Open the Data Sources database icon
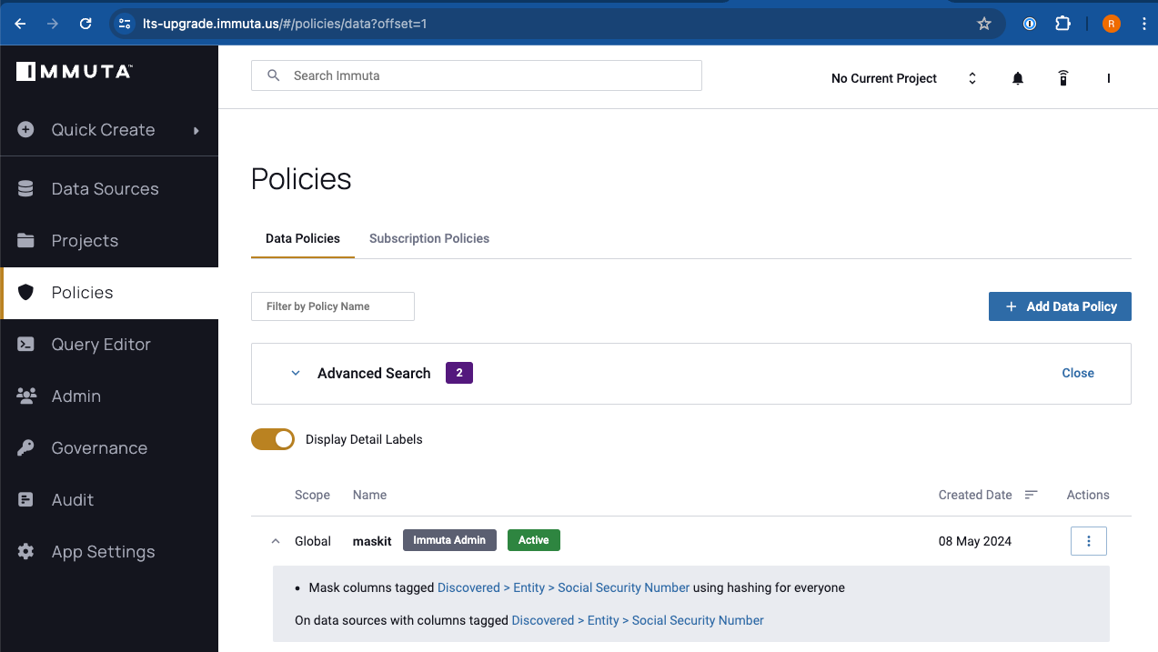This screenshot has height=652, width=1158. (25, 189)
